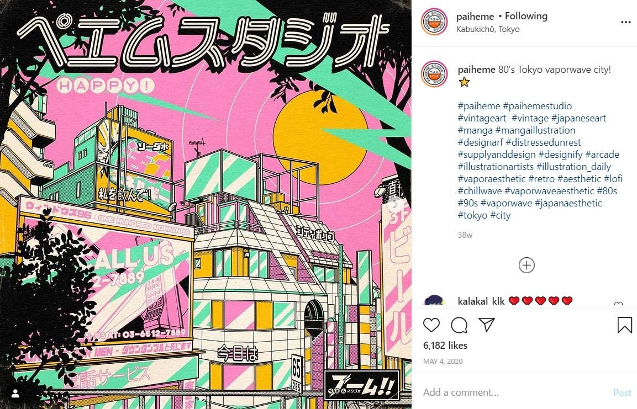Image resolution: width=637 pixels, height=409 pixels.
Task: View the 6,182 likes list
Action: pos(445,346)
